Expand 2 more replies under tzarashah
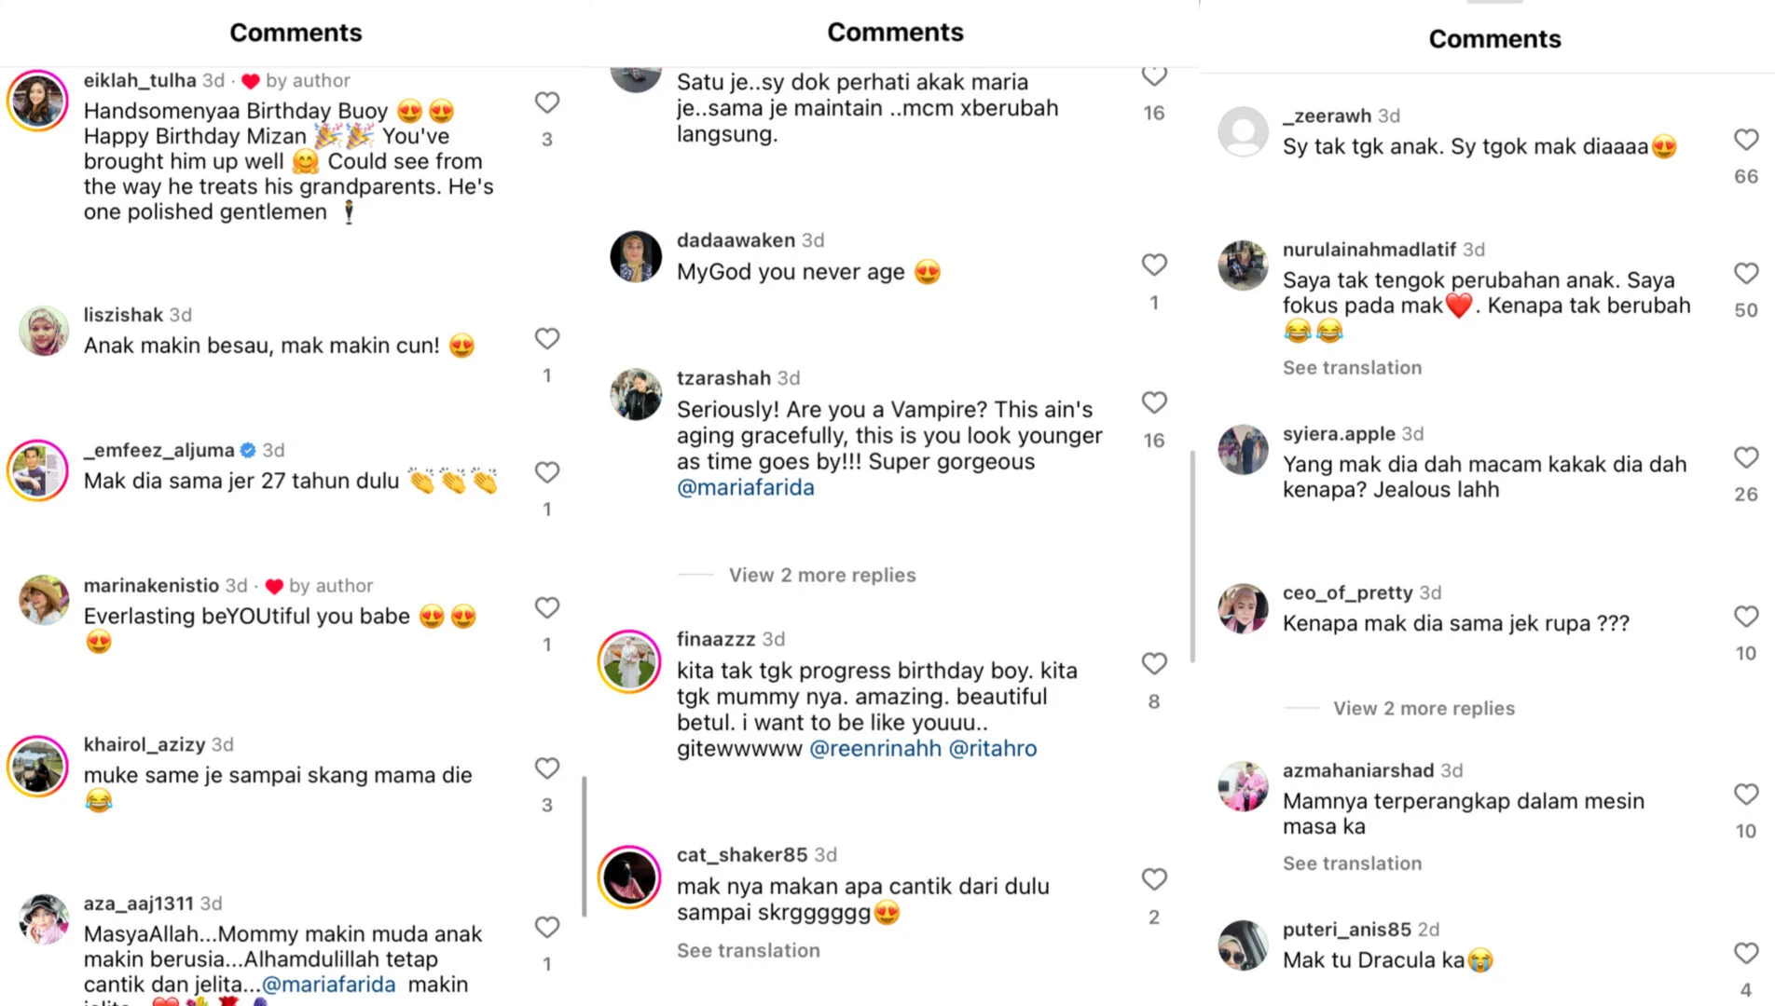This screenshot has width=1775, height=1006. pyautogui.click(x=821, y=576)
